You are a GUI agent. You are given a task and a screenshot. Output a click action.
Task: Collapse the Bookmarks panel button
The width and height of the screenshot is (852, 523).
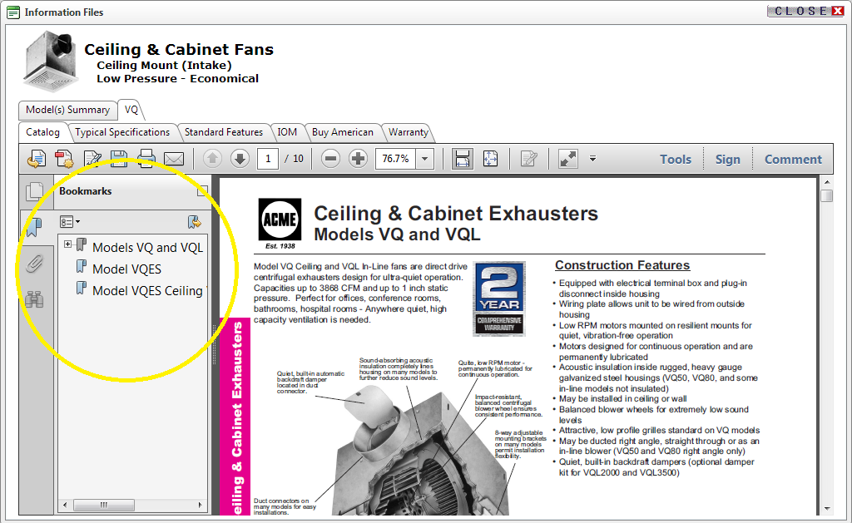[x=202, y=190]
